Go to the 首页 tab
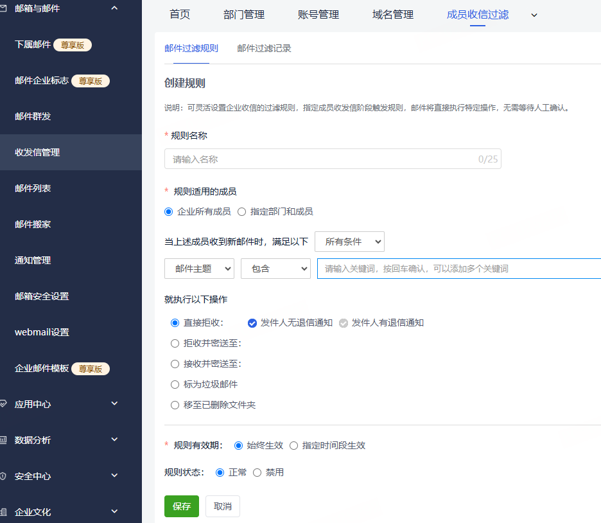This screenshot has height=523, width=601. coord(180,15)
